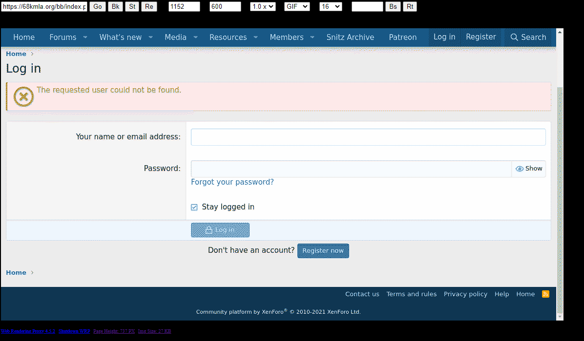Open the Media nav item

tap(175, 37)
